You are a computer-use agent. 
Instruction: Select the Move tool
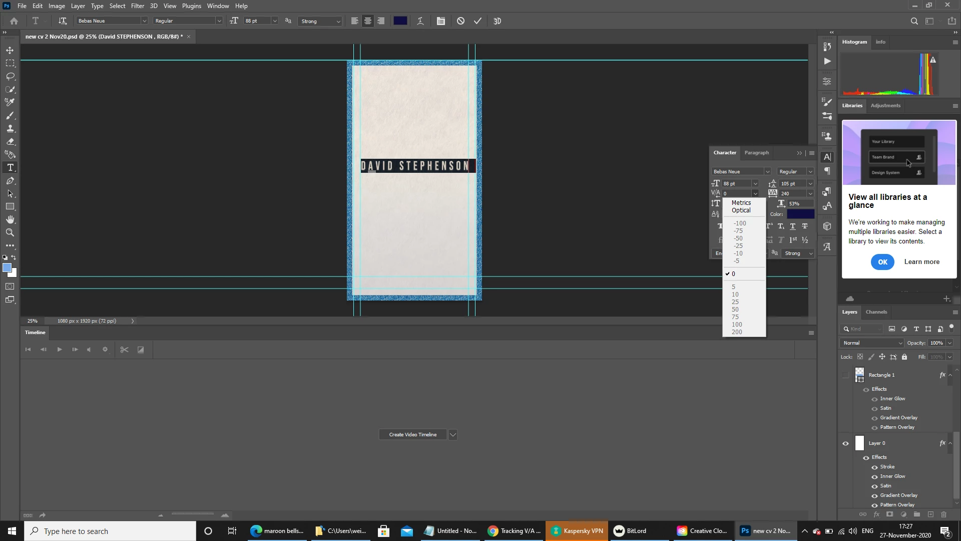click(10, 50)
